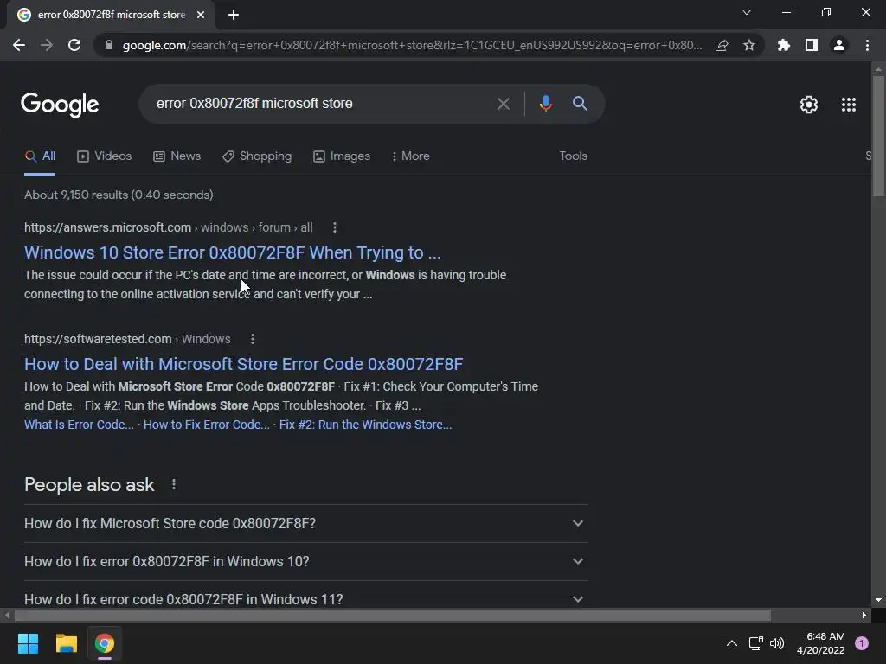Click the forward navigation arrow

(x=47, y=45)
